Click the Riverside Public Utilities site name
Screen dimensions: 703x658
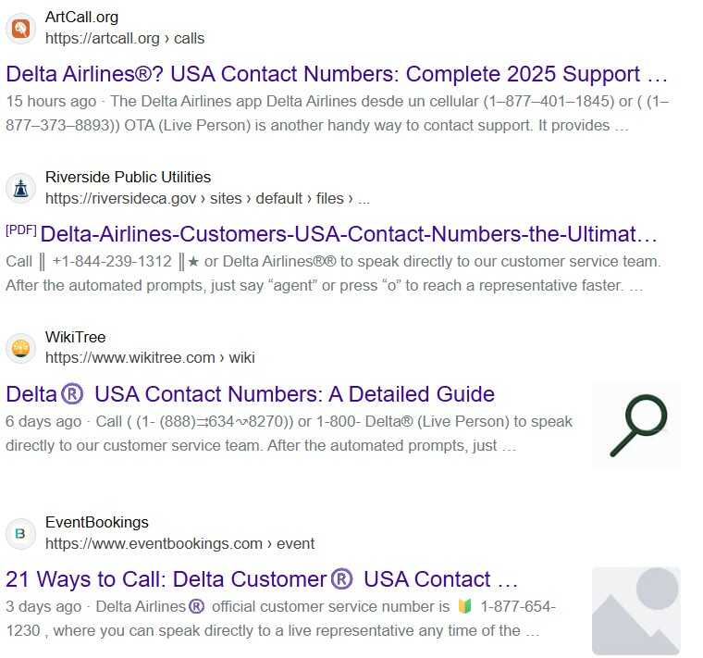(x=128, y=177)
